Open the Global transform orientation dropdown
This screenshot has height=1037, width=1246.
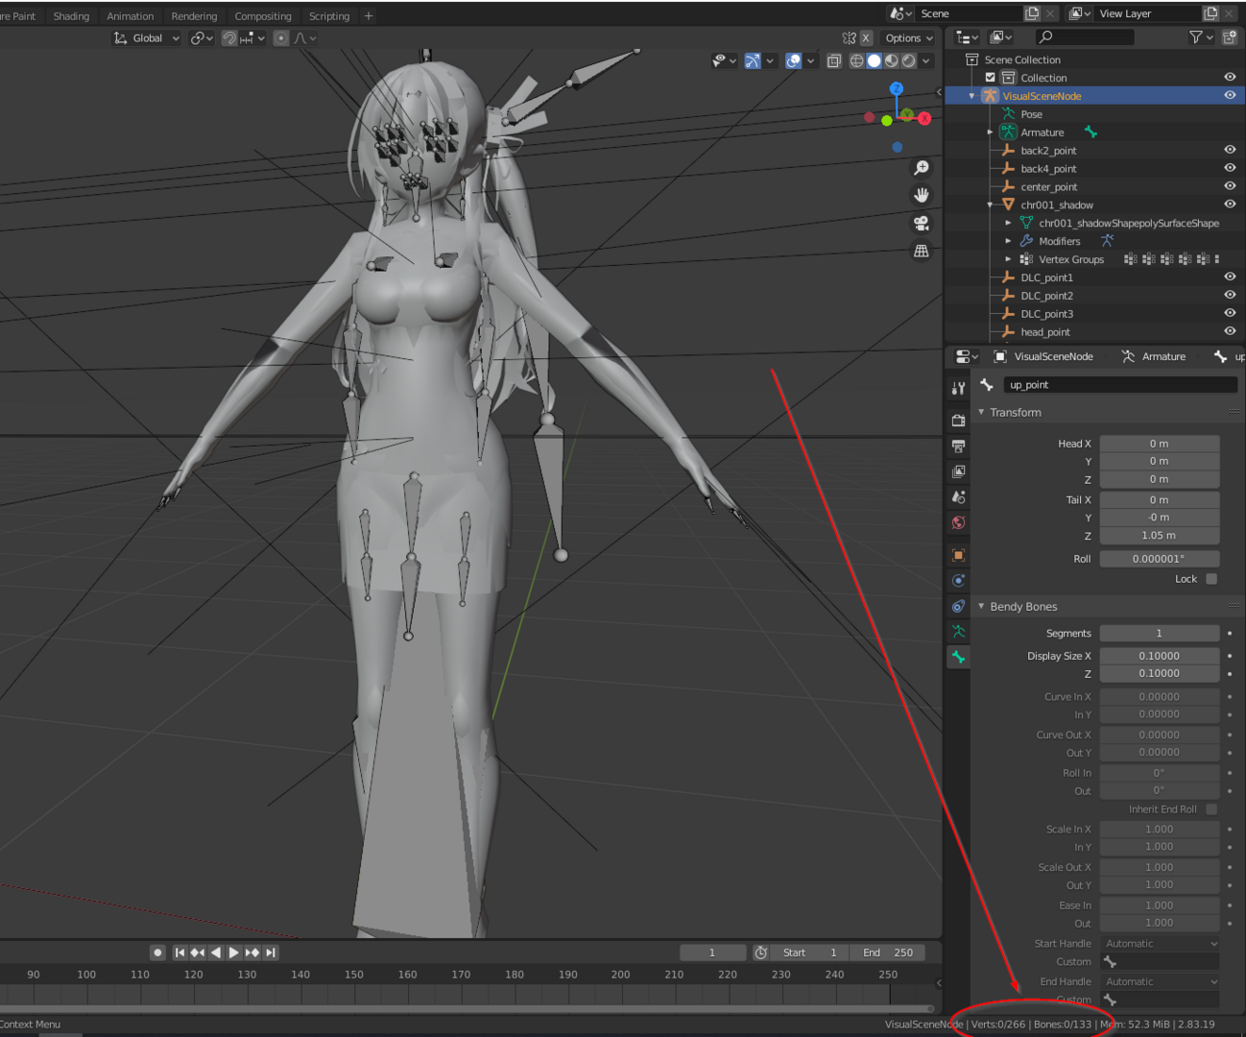pyautogui.click(x=147, y=38)
